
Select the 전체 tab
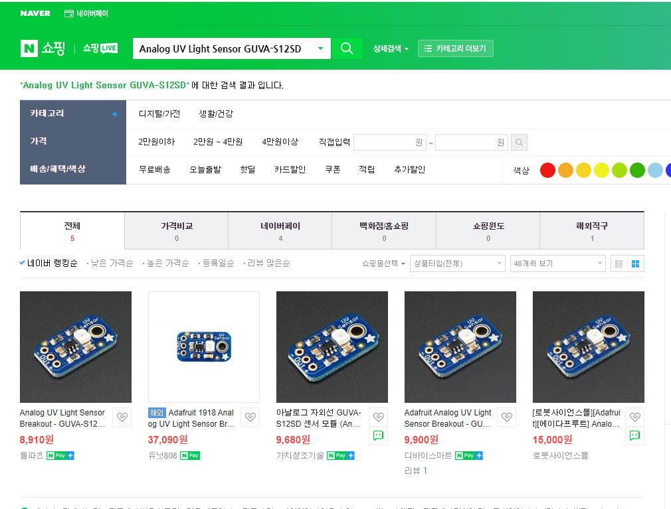point(72,231)
